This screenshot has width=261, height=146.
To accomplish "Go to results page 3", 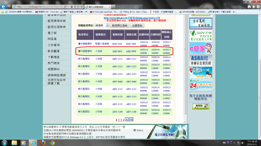I will click(121, 120).
